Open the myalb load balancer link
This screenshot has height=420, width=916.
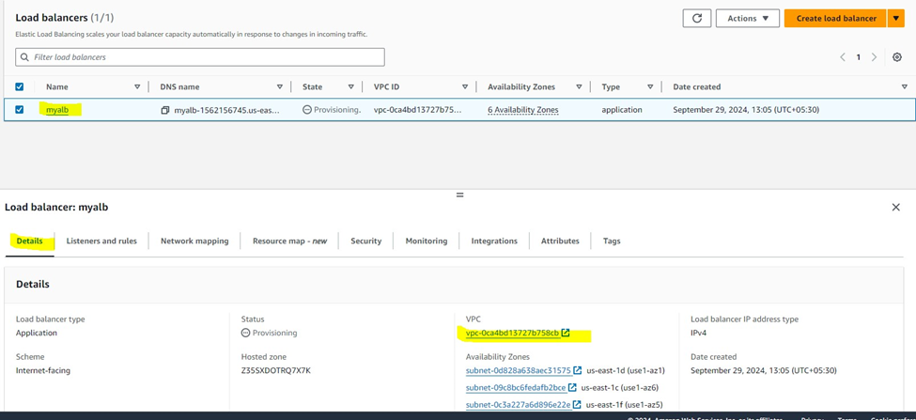coord(57,110)
